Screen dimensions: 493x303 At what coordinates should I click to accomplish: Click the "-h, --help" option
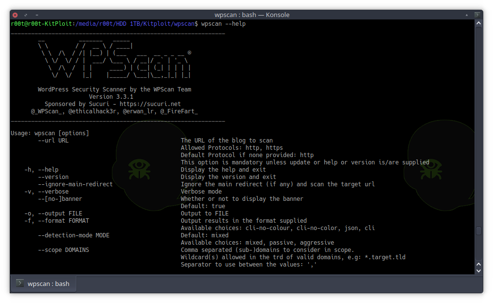click(x=41, y=170)
